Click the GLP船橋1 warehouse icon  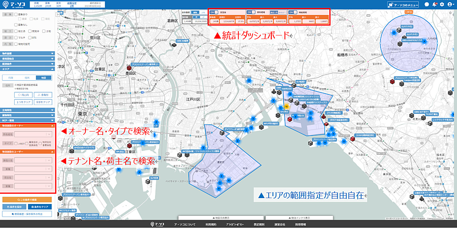click(x=294, y=85)
